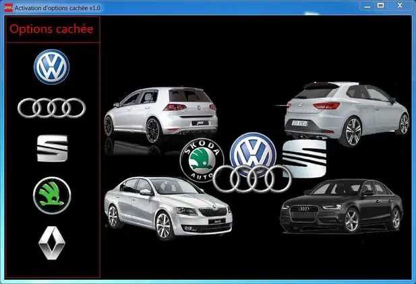The width and height of the screenshot is (416, 284).
Task: Close the Activation d'options cachée window
Action: tap(400, 5)
